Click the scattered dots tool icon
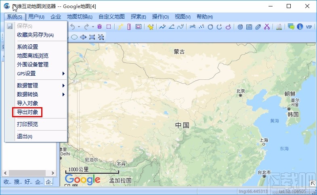This screenshot has height=195, width=317. (202, 27)
